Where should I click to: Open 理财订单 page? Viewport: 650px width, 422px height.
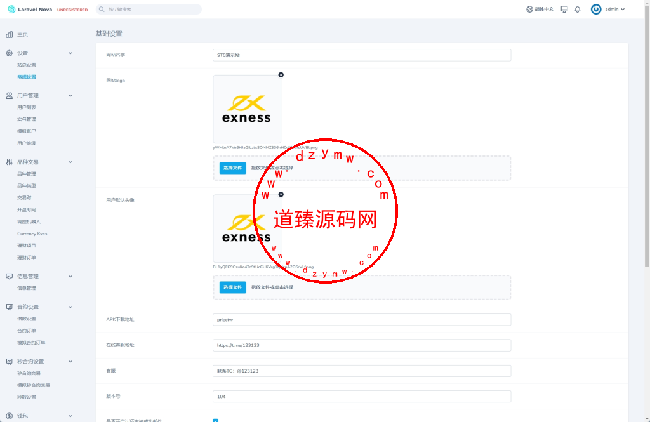pyautogui.click(x=27, y=258)
